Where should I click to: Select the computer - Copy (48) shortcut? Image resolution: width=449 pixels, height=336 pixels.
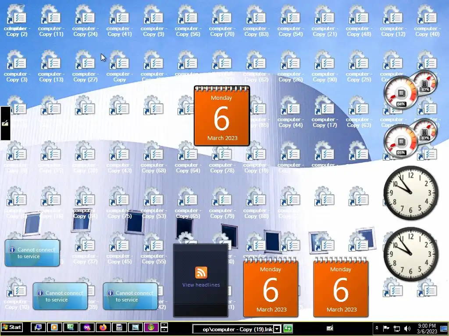click(x=359, y=21)
